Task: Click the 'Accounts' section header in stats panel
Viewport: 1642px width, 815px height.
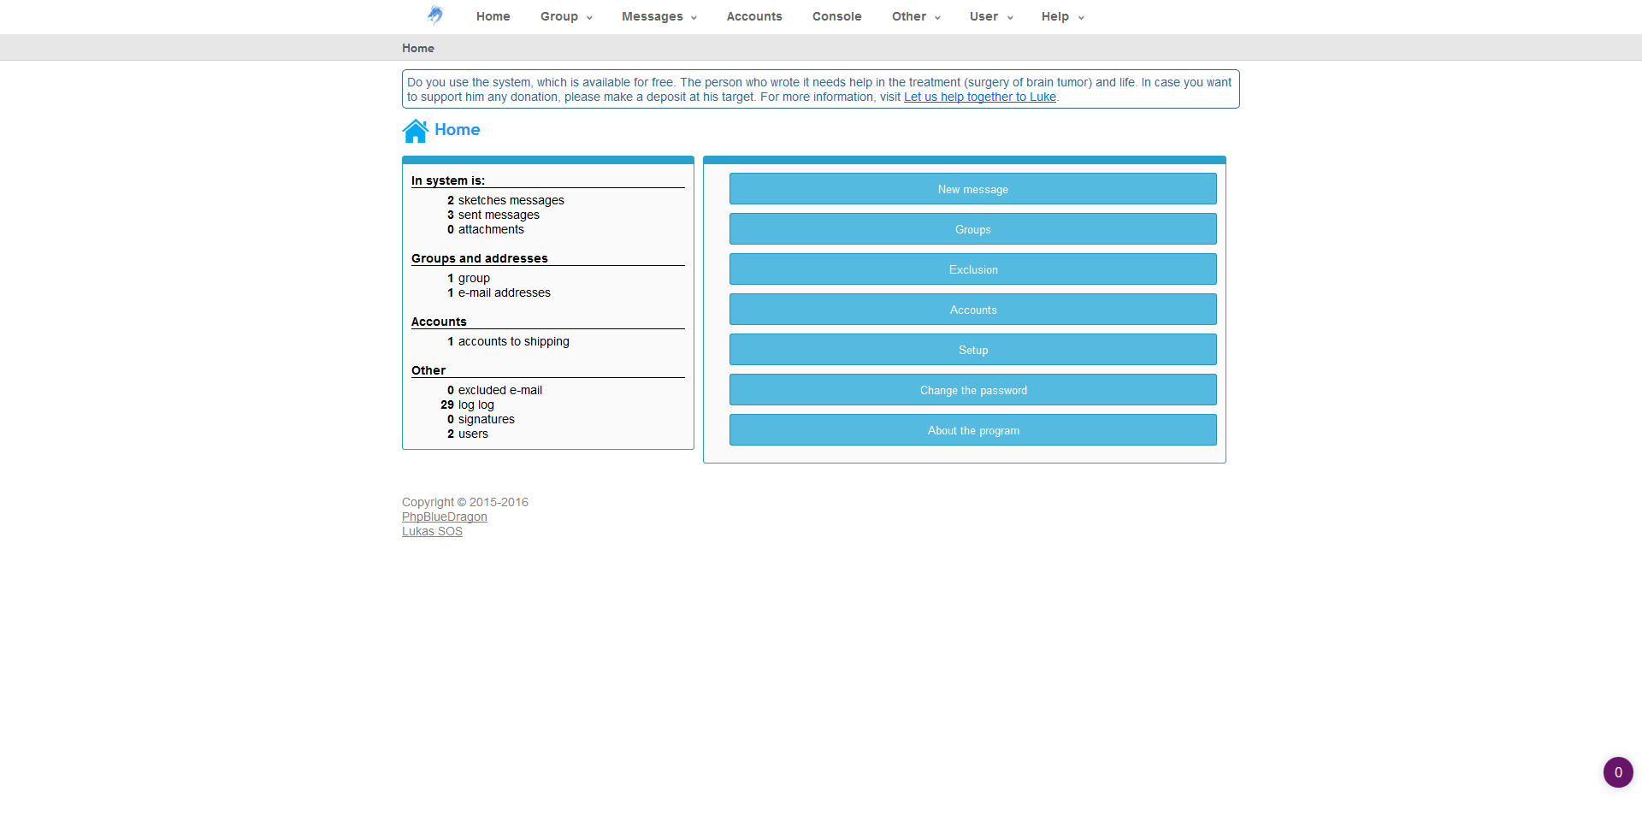Action: tap(439, 322)
